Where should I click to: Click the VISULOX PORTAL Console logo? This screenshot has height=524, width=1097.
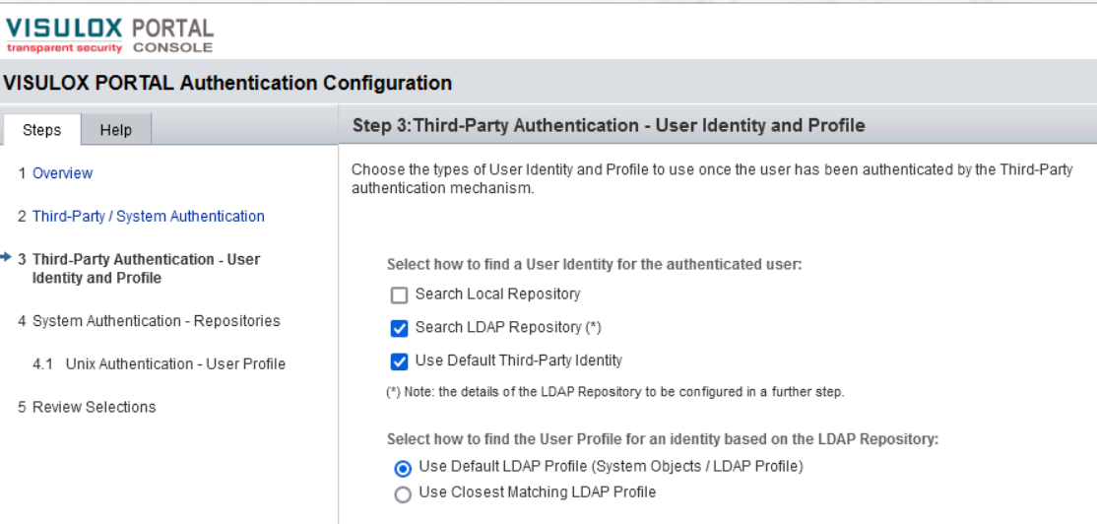coord(109,34)
